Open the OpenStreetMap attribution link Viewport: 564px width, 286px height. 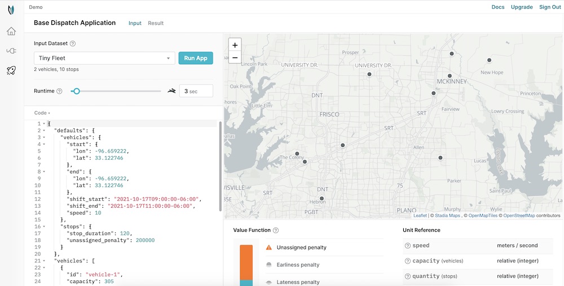point(519,216)
